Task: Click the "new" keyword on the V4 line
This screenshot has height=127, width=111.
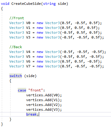Action: (40, 52)
